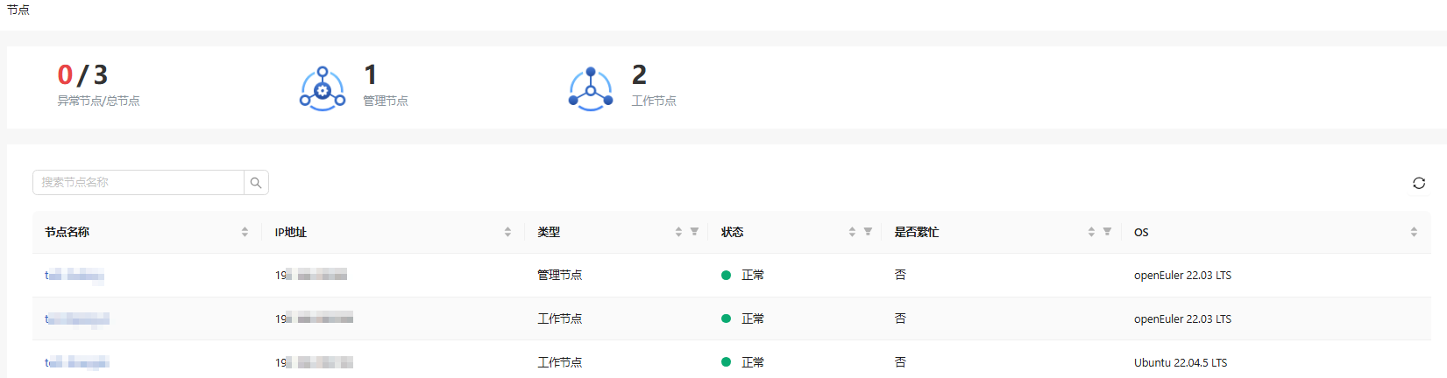Open the node name link in Ubuntu row
This screenshot has width=1447, height=378.
(x=77, y=362)
